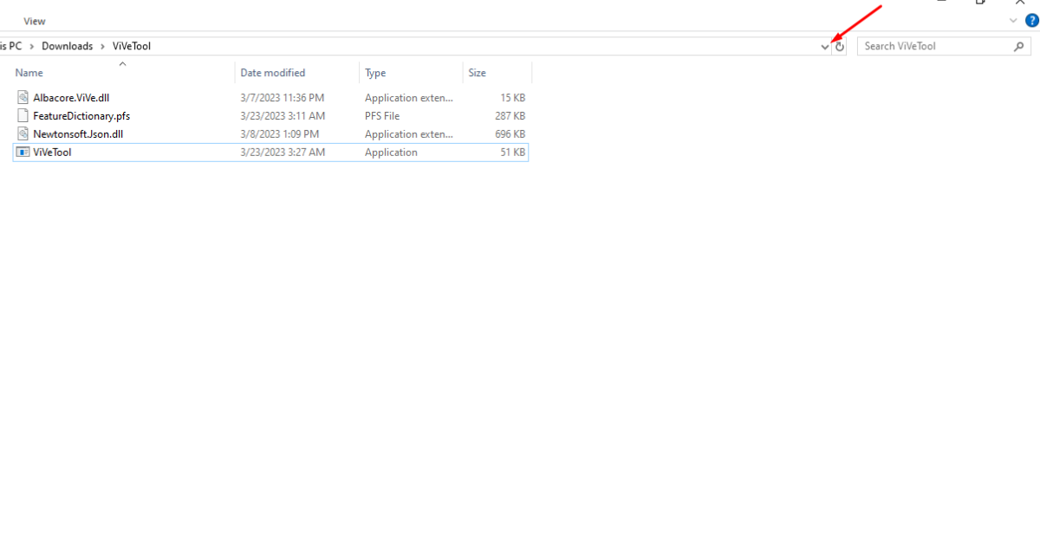Select the ViVeTool application file name
Screen dimensions: 1040x546
click(x=52, y=152)
